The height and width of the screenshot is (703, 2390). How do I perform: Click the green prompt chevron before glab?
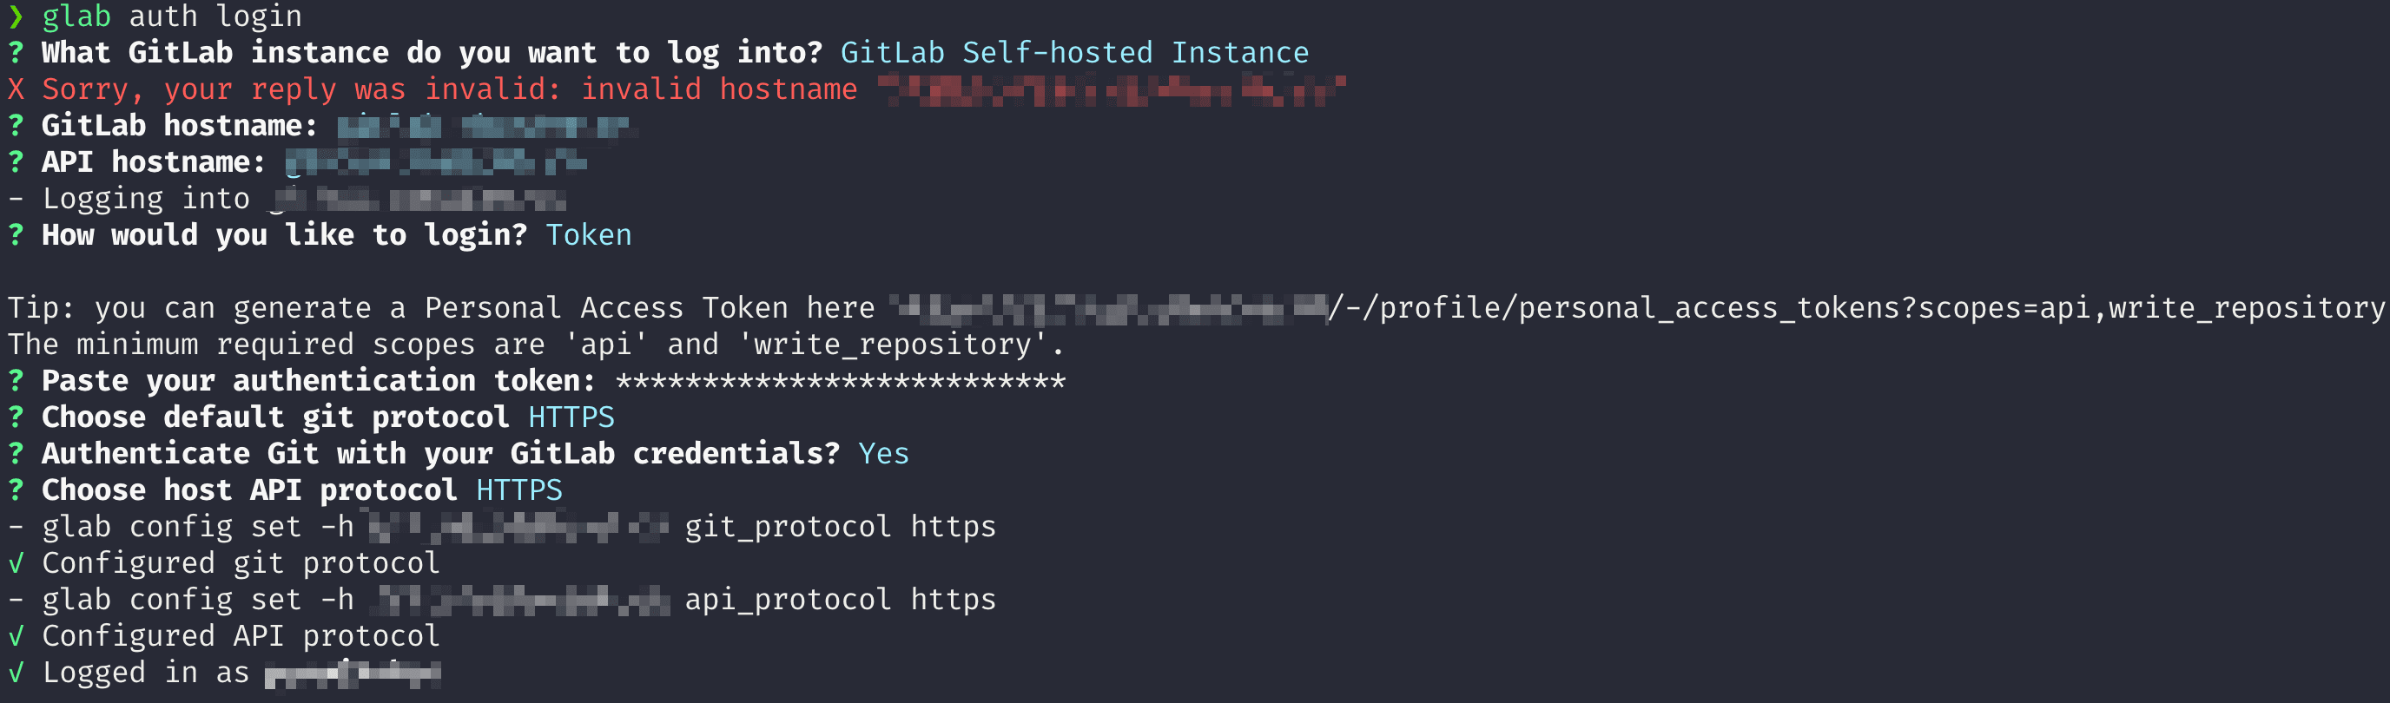click(16, 16)
